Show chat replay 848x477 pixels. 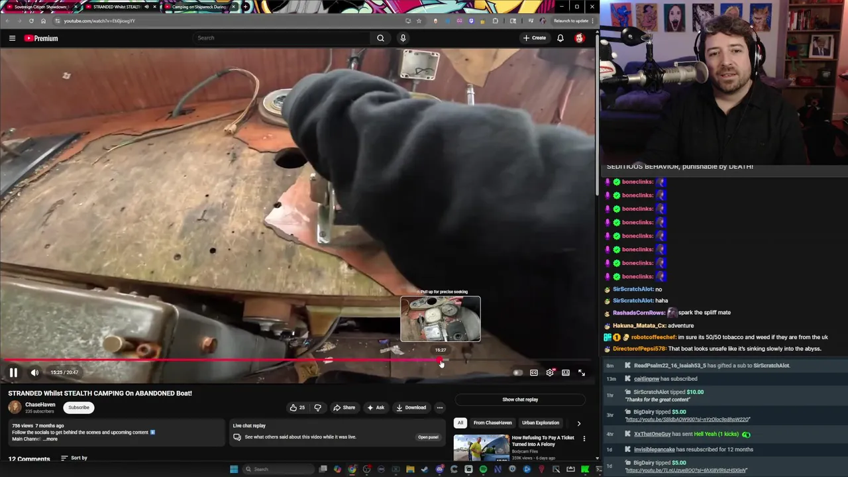coord(520,399)
